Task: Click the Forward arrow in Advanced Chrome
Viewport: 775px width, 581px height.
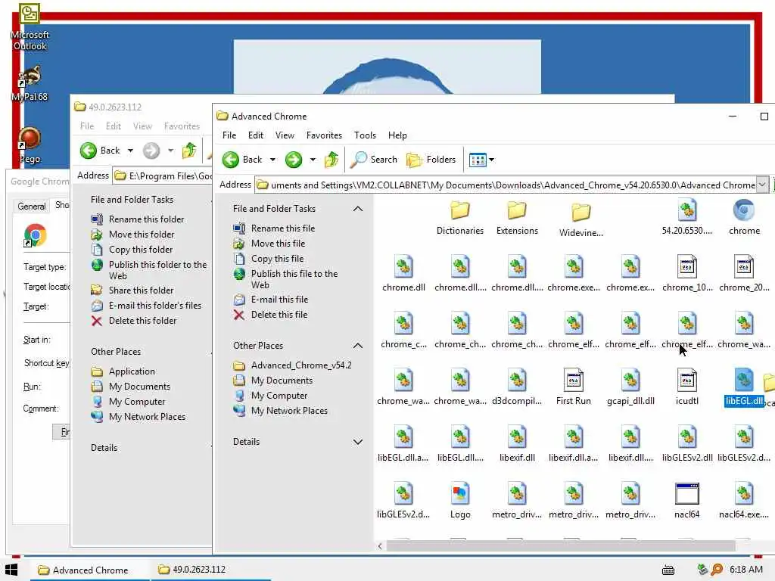Action: (x=294, y=159)
